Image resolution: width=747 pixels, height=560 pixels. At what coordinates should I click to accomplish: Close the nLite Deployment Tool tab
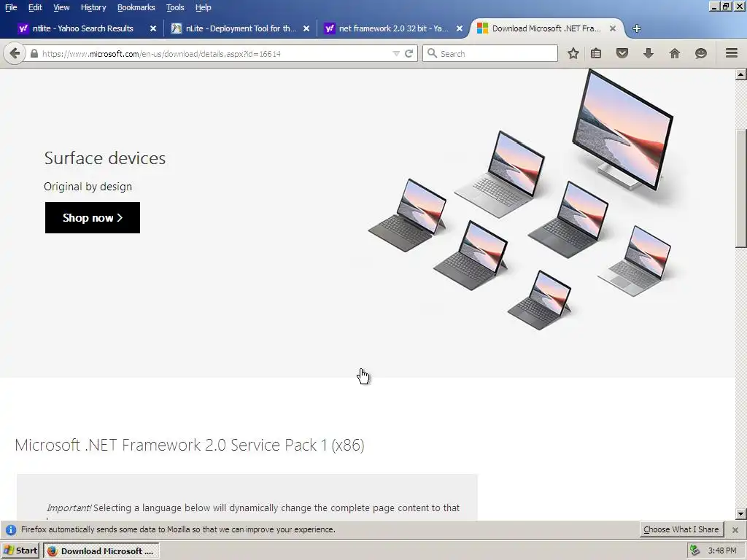point(306,28)
